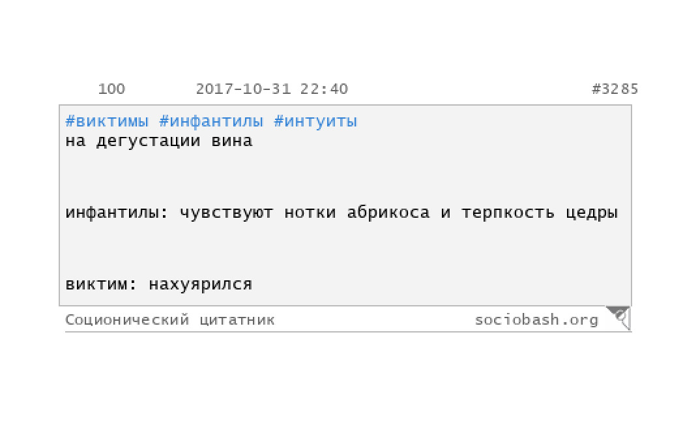Click the folded-corner logo beside sociobash.org
This screenshot has height=429, width=683.
point(618,318)
